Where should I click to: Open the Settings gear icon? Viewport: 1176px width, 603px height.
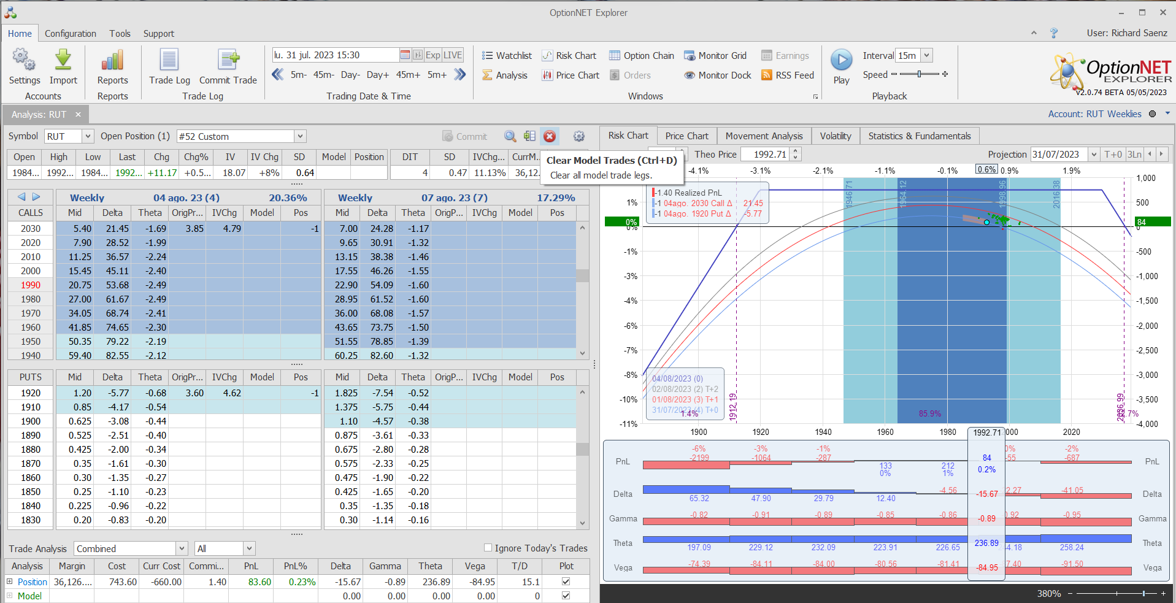point(24,60)
